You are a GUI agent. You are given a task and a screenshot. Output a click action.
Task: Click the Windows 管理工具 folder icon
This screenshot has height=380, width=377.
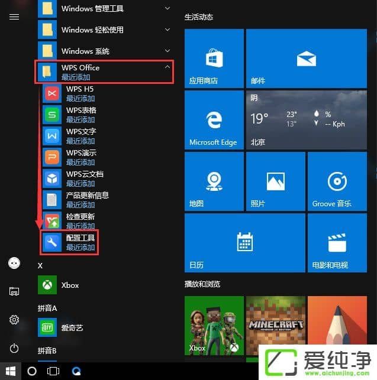[47, 9]
